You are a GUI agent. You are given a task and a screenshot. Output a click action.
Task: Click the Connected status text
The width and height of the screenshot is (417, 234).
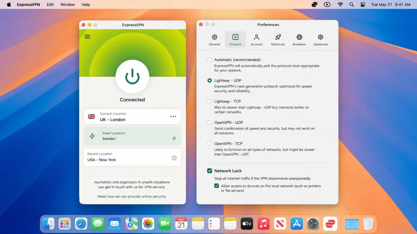(132, 99)
